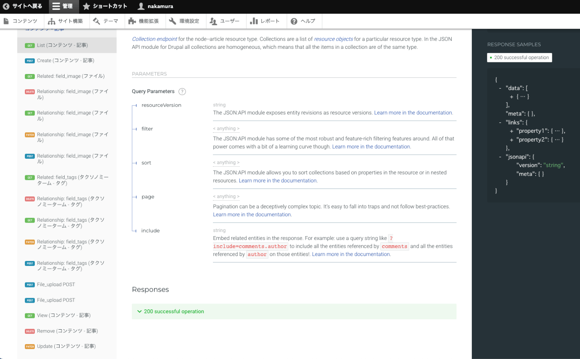Open documentation link in page row
The image size is (580, 359).
click(x=252, y=214)
